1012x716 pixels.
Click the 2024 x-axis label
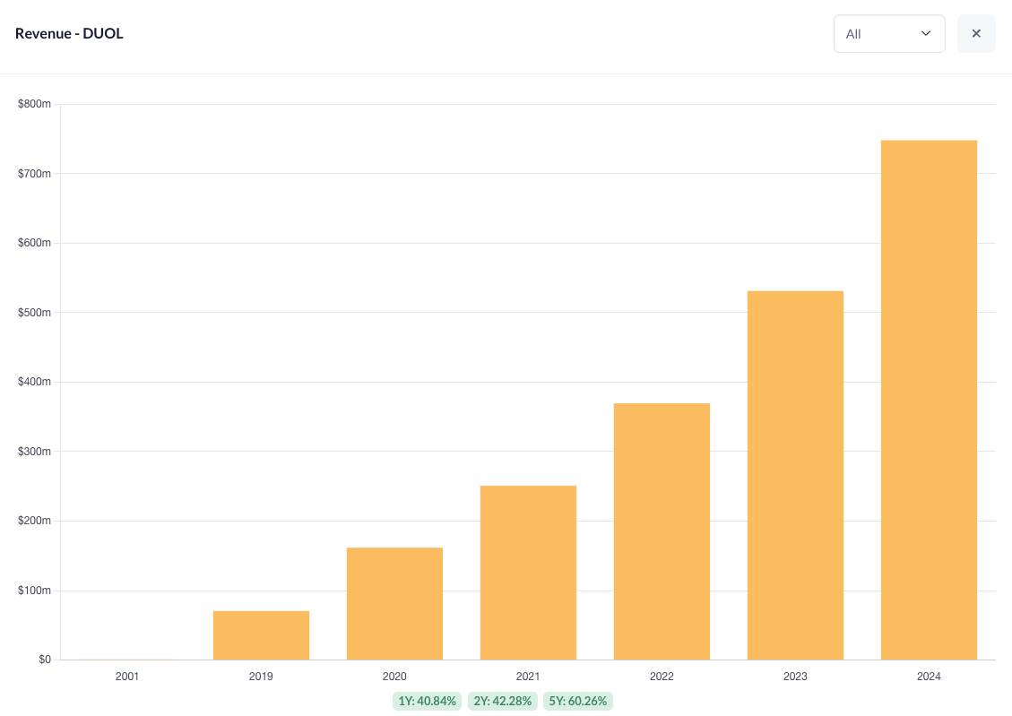[929, 677]
